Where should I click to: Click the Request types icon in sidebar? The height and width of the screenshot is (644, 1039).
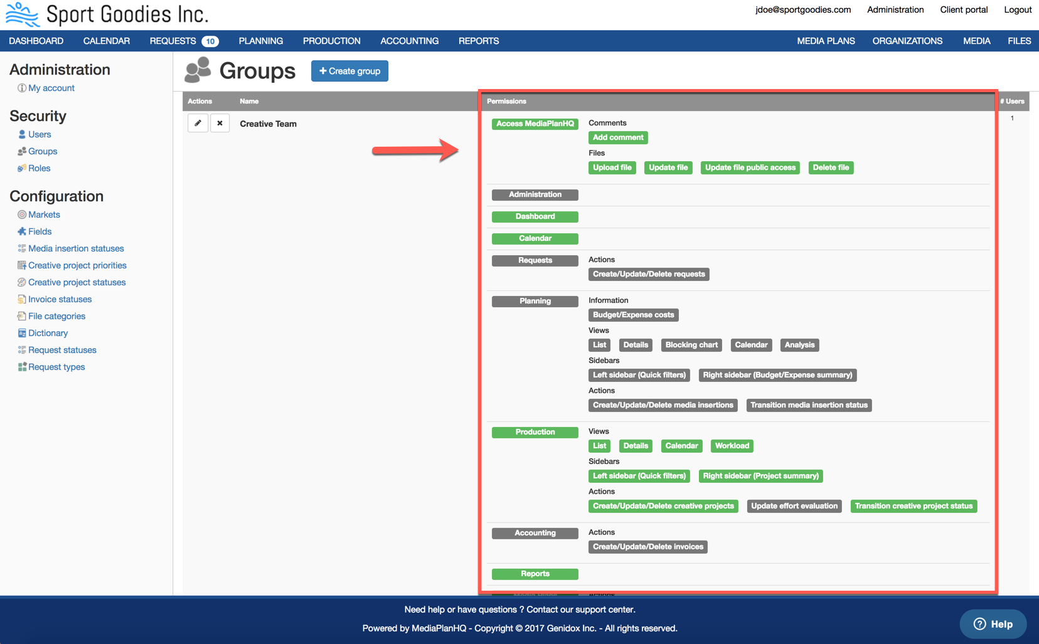(x=22, y=367)
